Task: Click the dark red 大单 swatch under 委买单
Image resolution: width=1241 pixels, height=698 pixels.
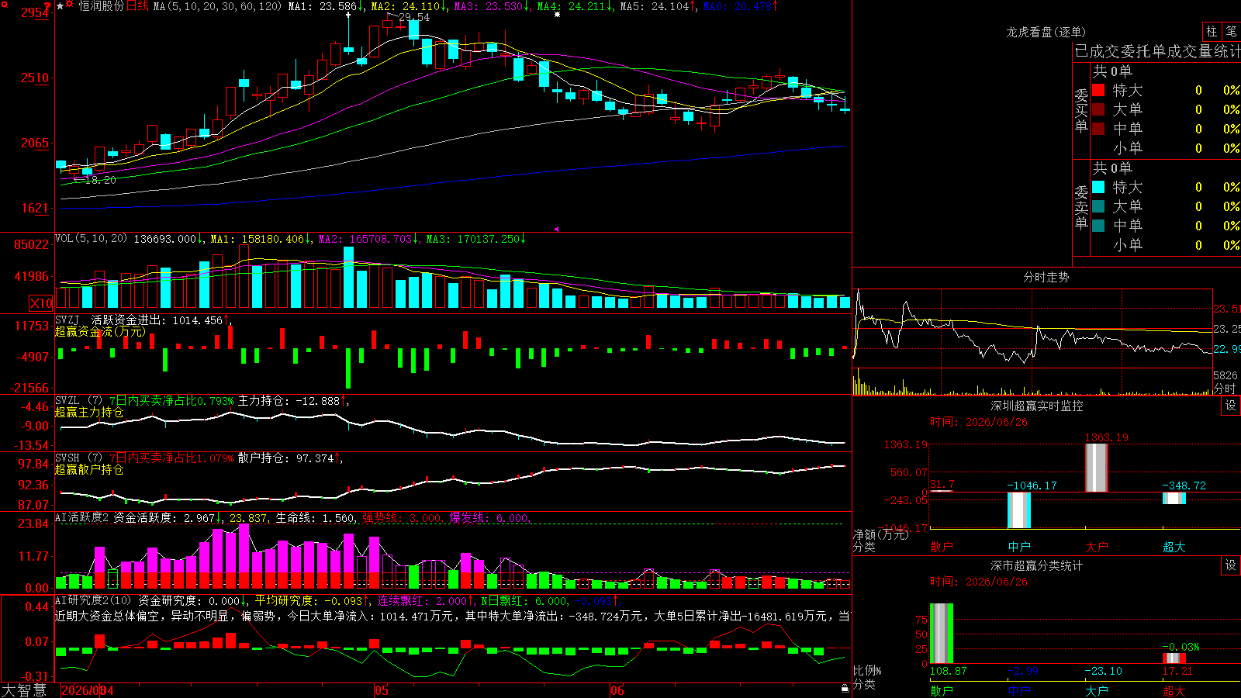Action: tap(1098, 109)
